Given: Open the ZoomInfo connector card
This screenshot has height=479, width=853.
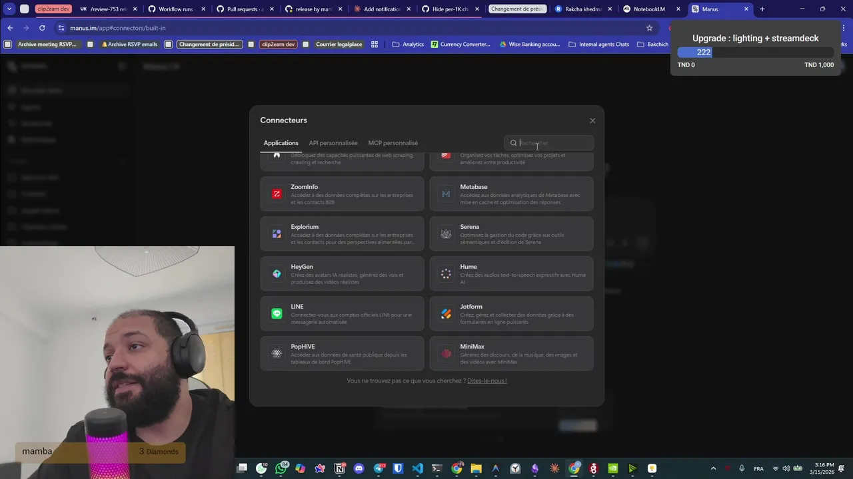Looking at the screenshot, I should tap(342, 194).
